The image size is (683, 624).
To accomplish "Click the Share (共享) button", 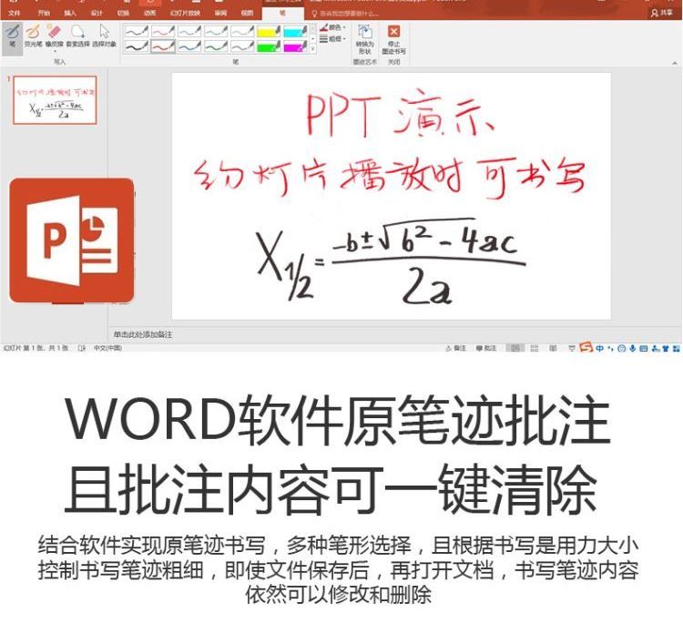I will coord(662,13).
